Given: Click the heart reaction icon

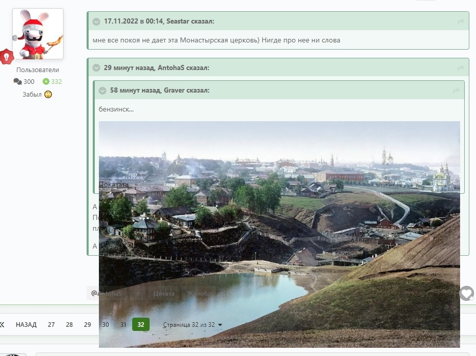Looking at the screenshot, I should click(467, 293).
